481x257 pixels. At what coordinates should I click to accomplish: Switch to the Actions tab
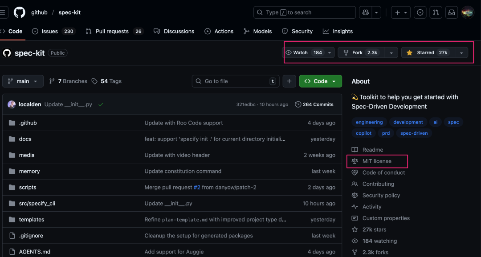219,31
